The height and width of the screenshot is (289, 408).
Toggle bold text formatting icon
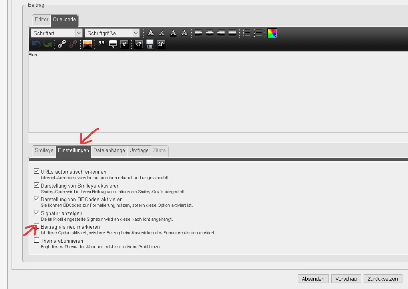pos(151,33)
